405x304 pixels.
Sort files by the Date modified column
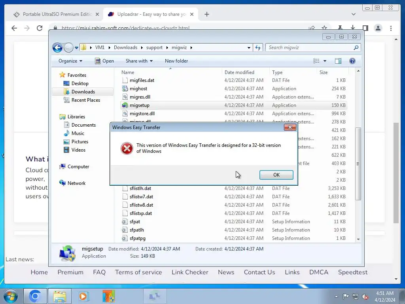[239, 72]
